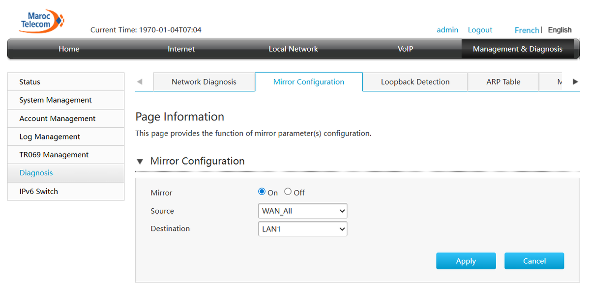Select the Mirror Configuration tab
Viewport: 590px width, 305px height.
(x=309, y=82)
